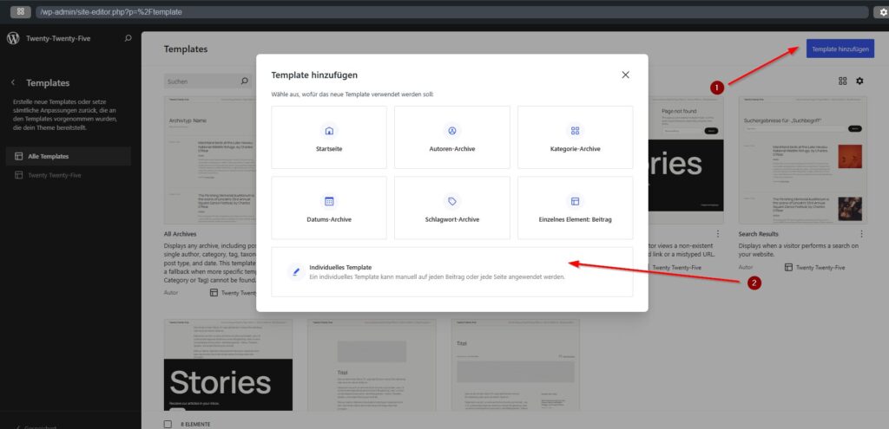The image size is (889, 429).
Task: Click the Schlagwort-Archive tag icon
Action: point(451,201)
